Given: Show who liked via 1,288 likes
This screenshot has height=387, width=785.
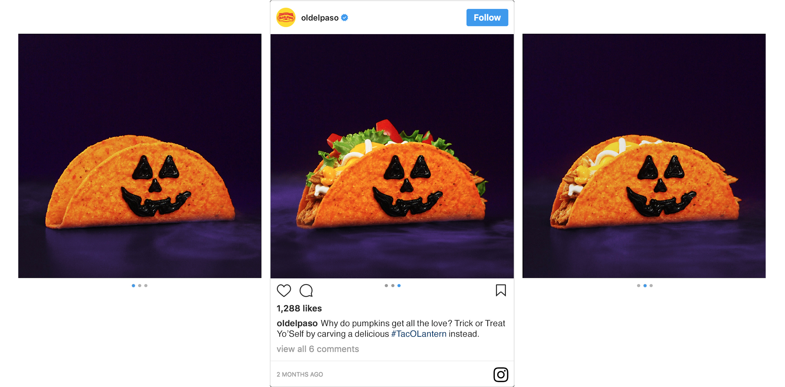Looking at the screenshot, I should (299, 308).
